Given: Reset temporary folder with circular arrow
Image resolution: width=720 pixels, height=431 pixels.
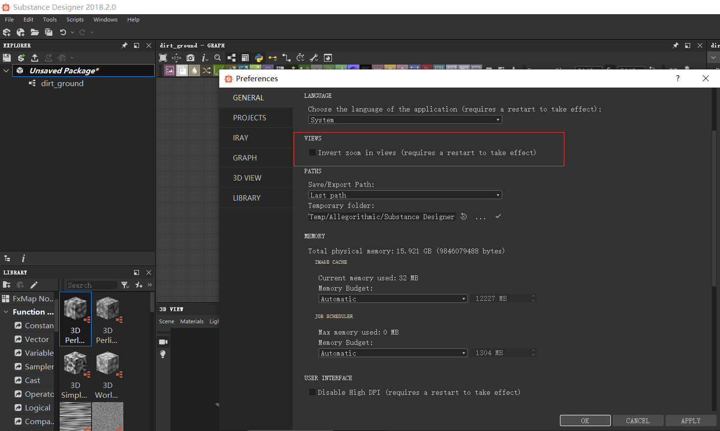Looking at the screenshot, I should [x=464, y=217].
